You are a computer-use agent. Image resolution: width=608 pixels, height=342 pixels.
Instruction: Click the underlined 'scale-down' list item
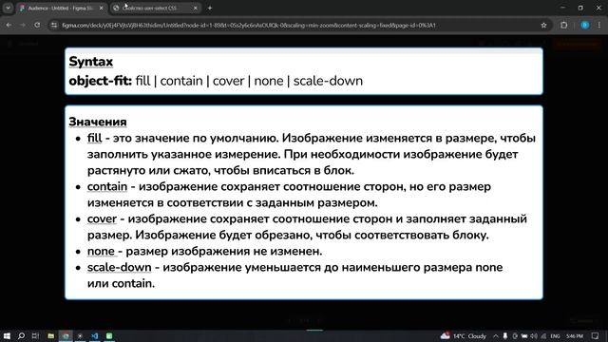119,267
